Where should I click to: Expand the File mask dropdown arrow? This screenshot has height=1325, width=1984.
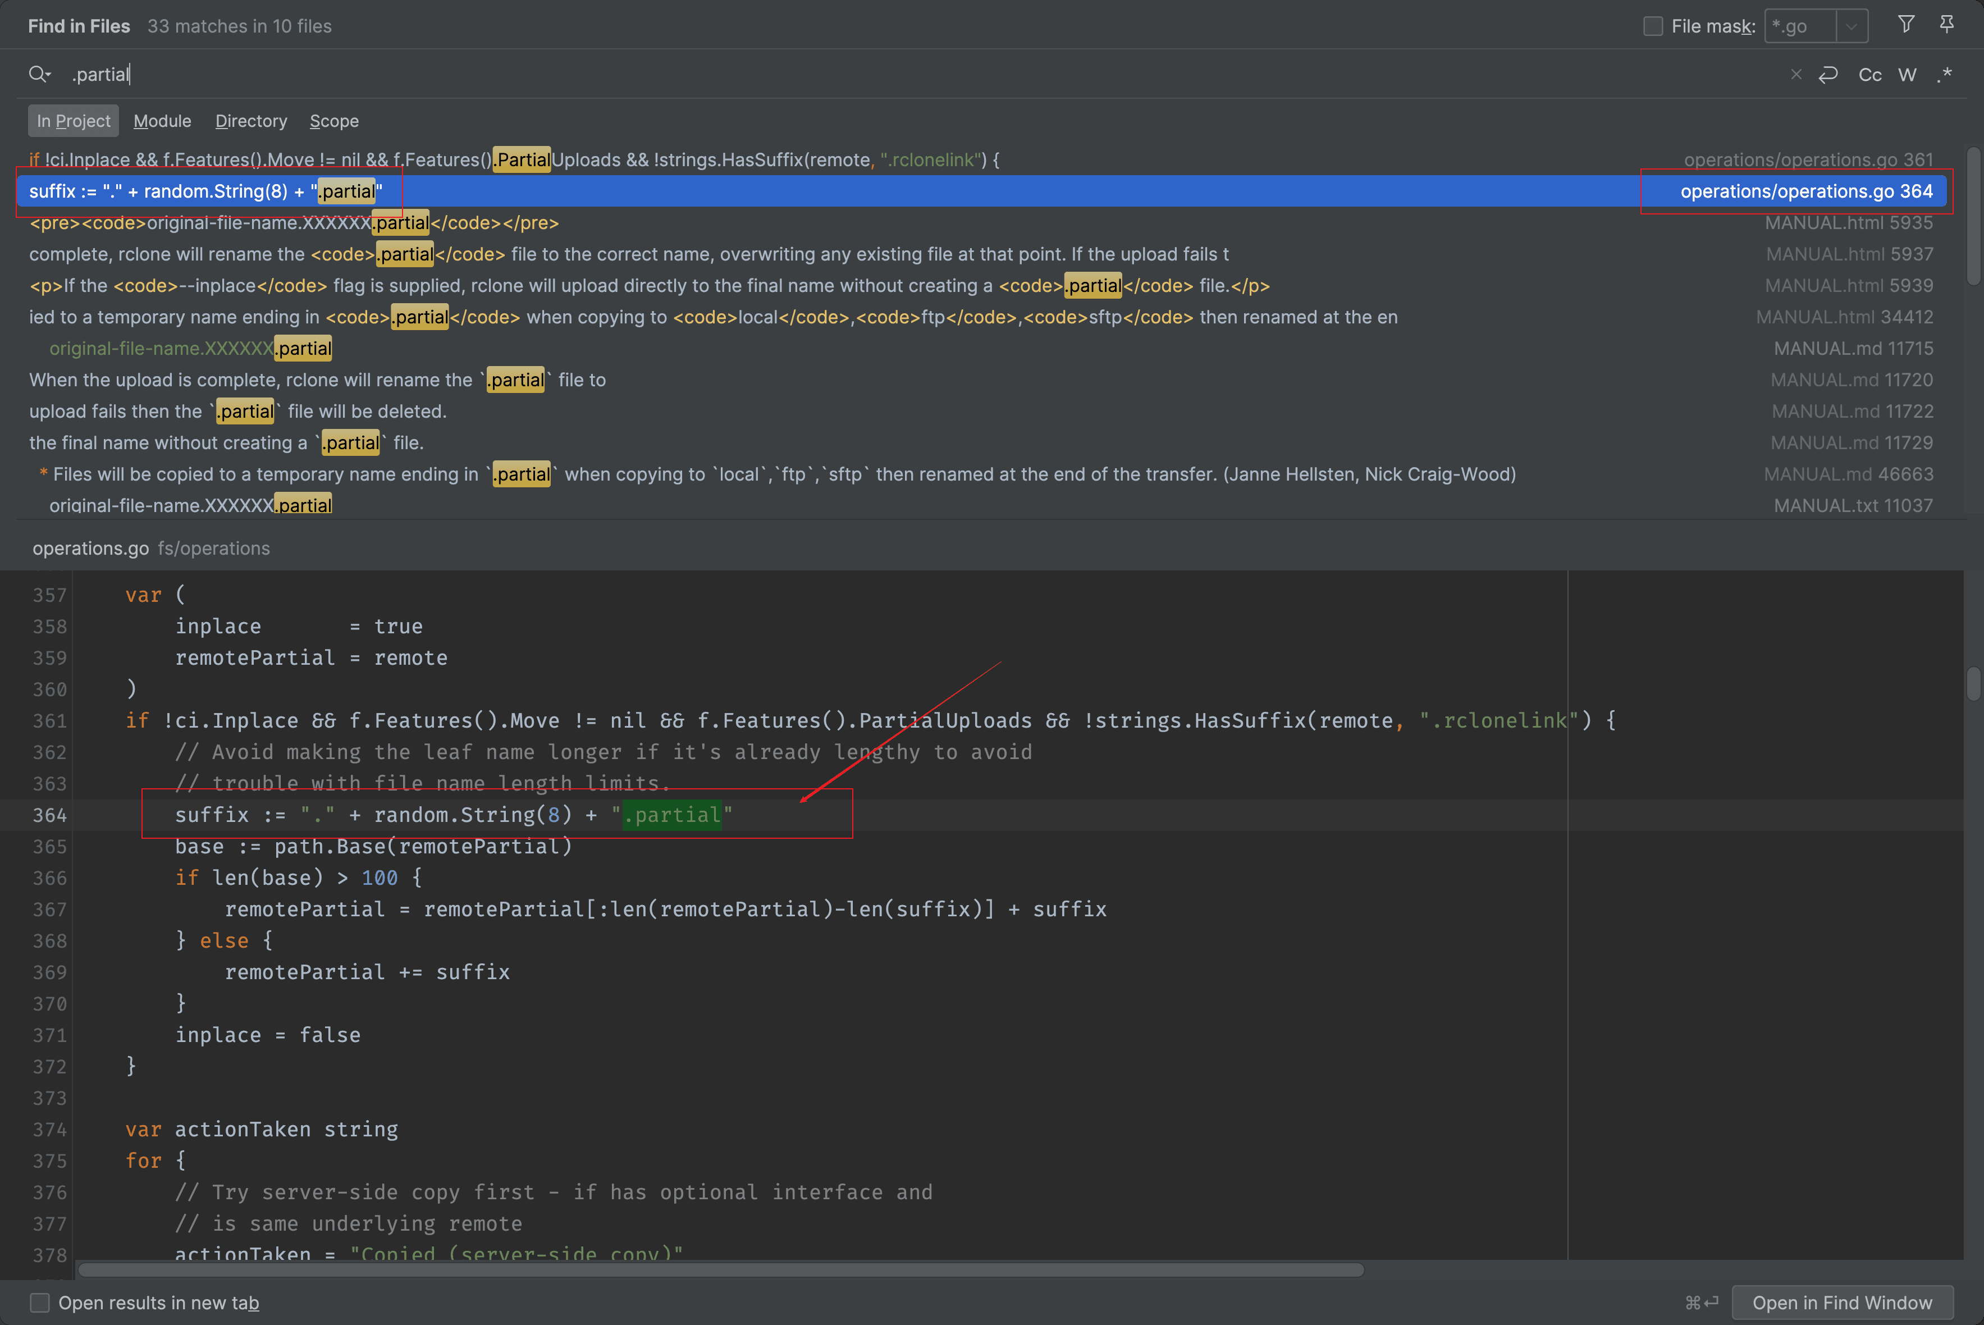tap(1852, 26)
